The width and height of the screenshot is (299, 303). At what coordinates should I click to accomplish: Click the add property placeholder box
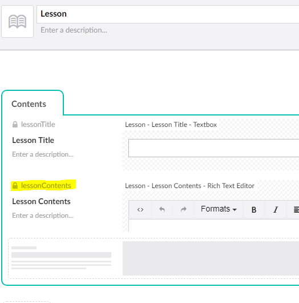[153, 258]
